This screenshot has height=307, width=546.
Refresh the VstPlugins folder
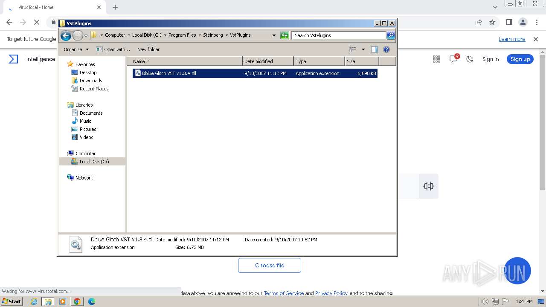[x=285, y=35]
